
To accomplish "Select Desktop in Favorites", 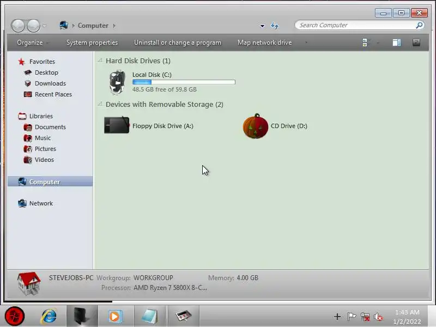I will coord(46,72).
